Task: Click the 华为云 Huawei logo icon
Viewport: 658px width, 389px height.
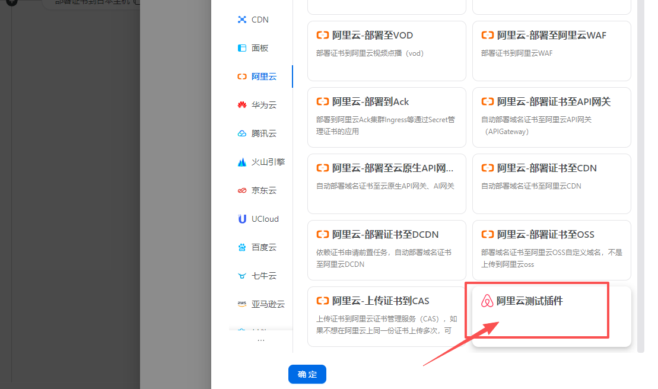Action: (242, 105)
